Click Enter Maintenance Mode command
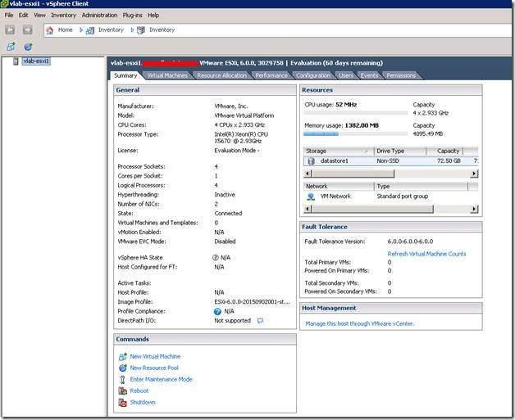This screenshot has height=420, width=515. [x=161, y=380]
